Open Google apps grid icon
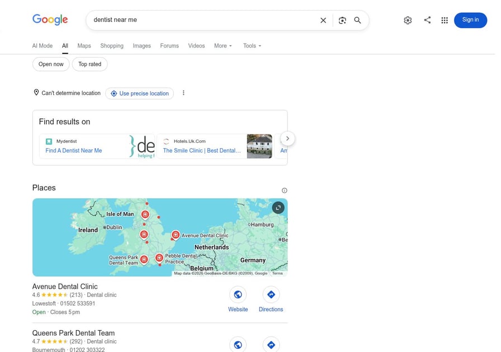The width and height of the screenshot is (501, 352). tap(445, 21)
